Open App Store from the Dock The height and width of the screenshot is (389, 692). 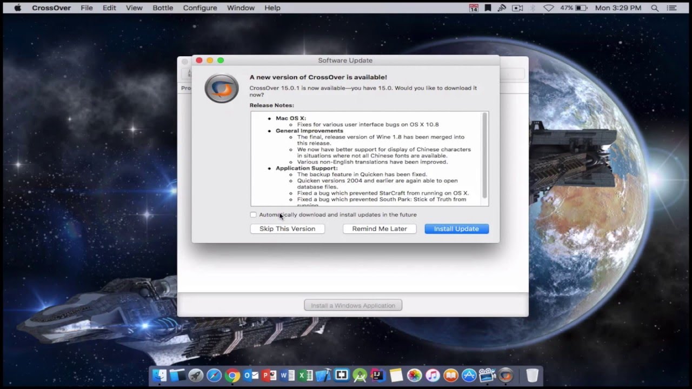pyautogui.click(x=469, y=375)
